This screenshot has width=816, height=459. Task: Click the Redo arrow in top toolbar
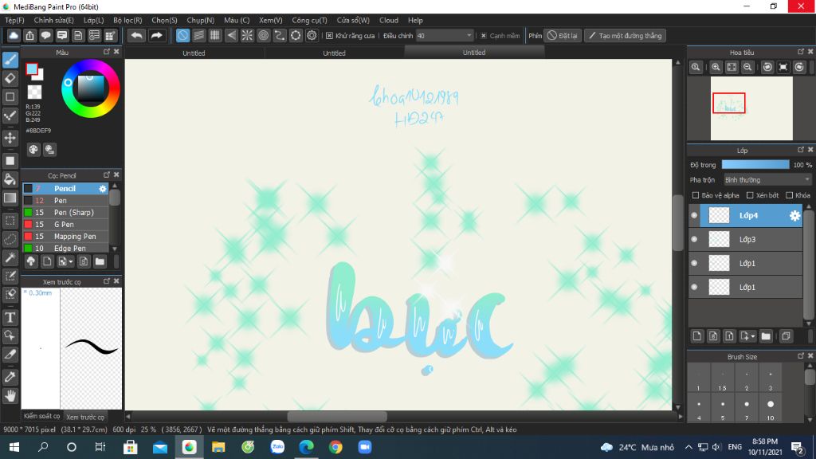(x=156, y=35)
